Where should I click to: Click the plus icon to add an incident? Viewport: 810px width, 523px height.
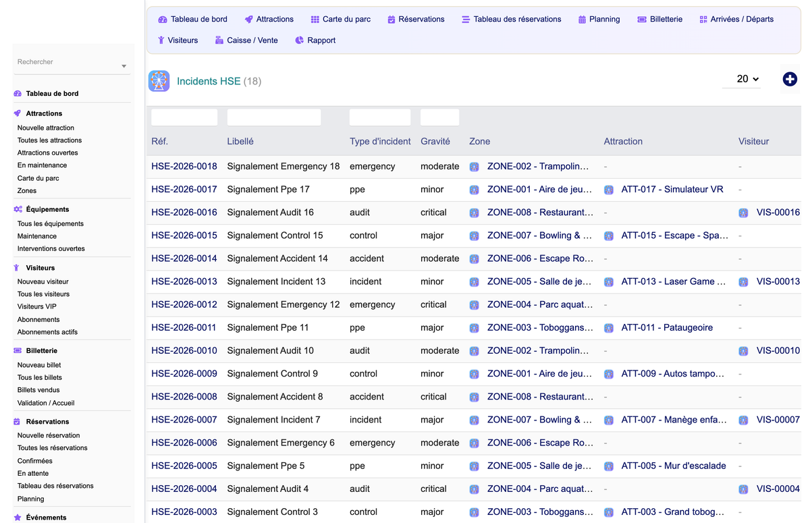point(790,79)
